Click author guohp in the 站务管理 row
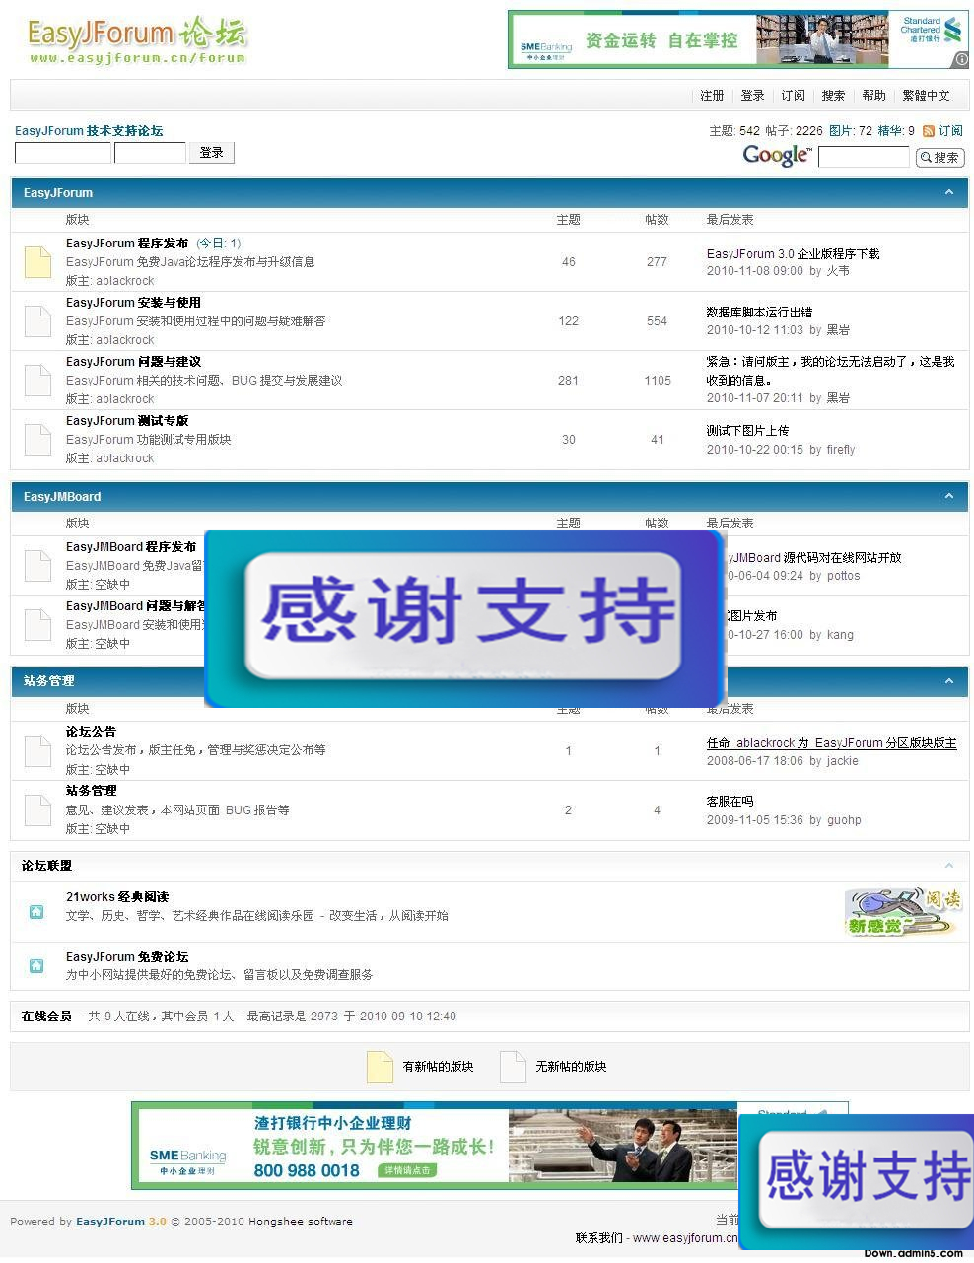974x1263 pixels. [844, 820]
